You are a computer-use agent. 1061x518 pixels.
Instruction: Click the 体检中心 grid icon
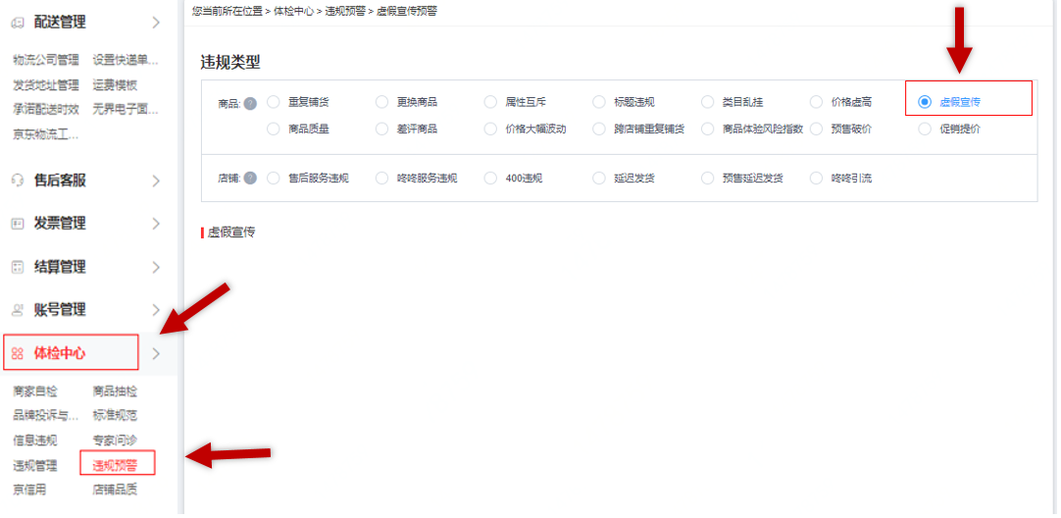coord(18,353)
